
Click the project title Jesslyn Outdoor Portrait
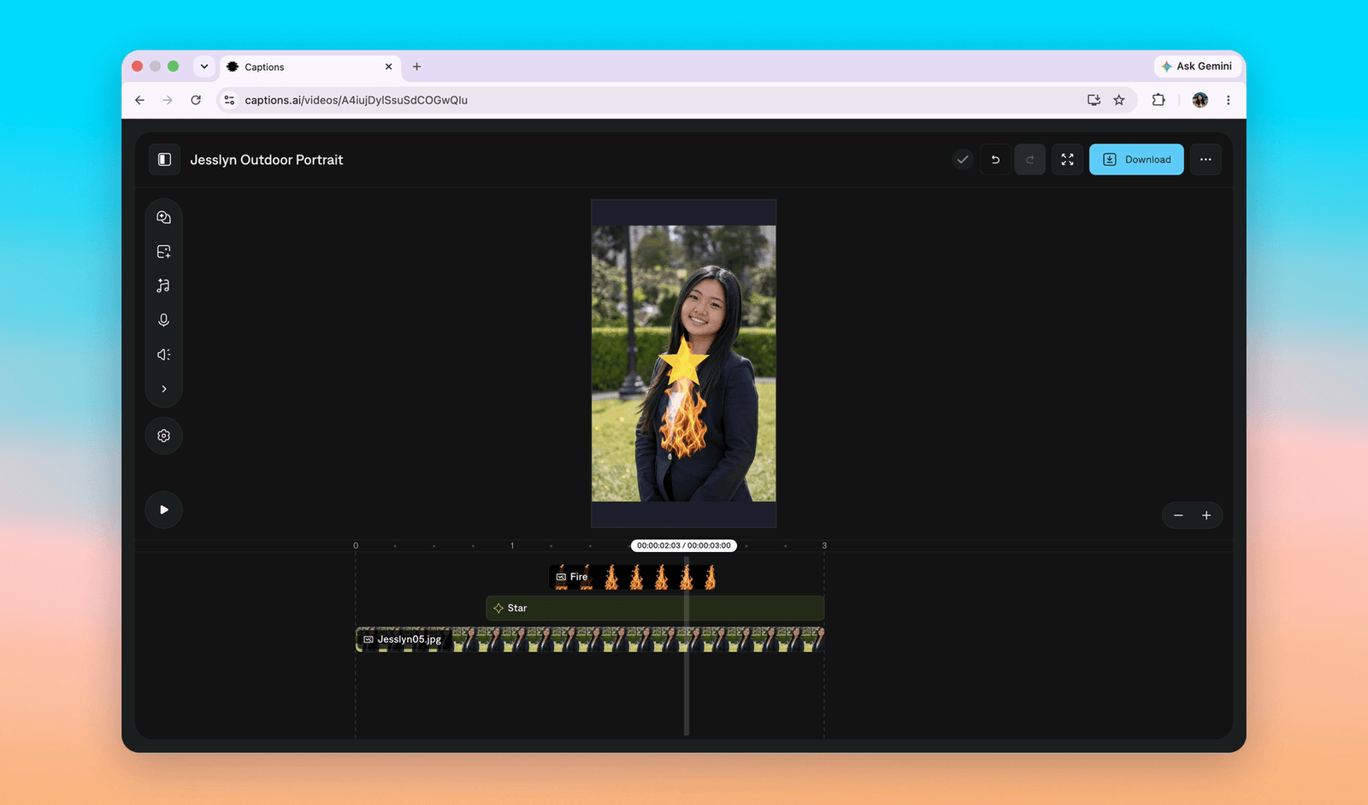267,160
